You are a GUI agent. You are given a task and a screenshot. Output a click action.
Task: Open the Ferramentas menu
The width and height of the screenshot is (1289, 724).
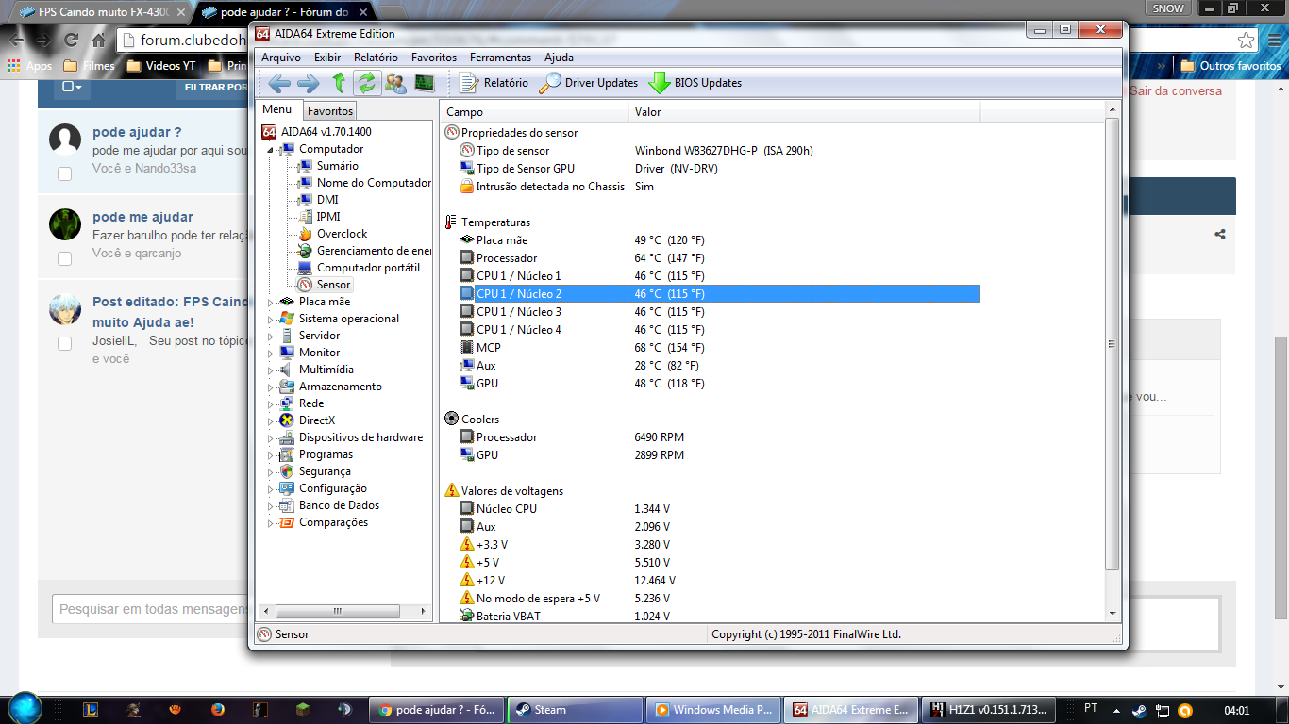point(500,58)
